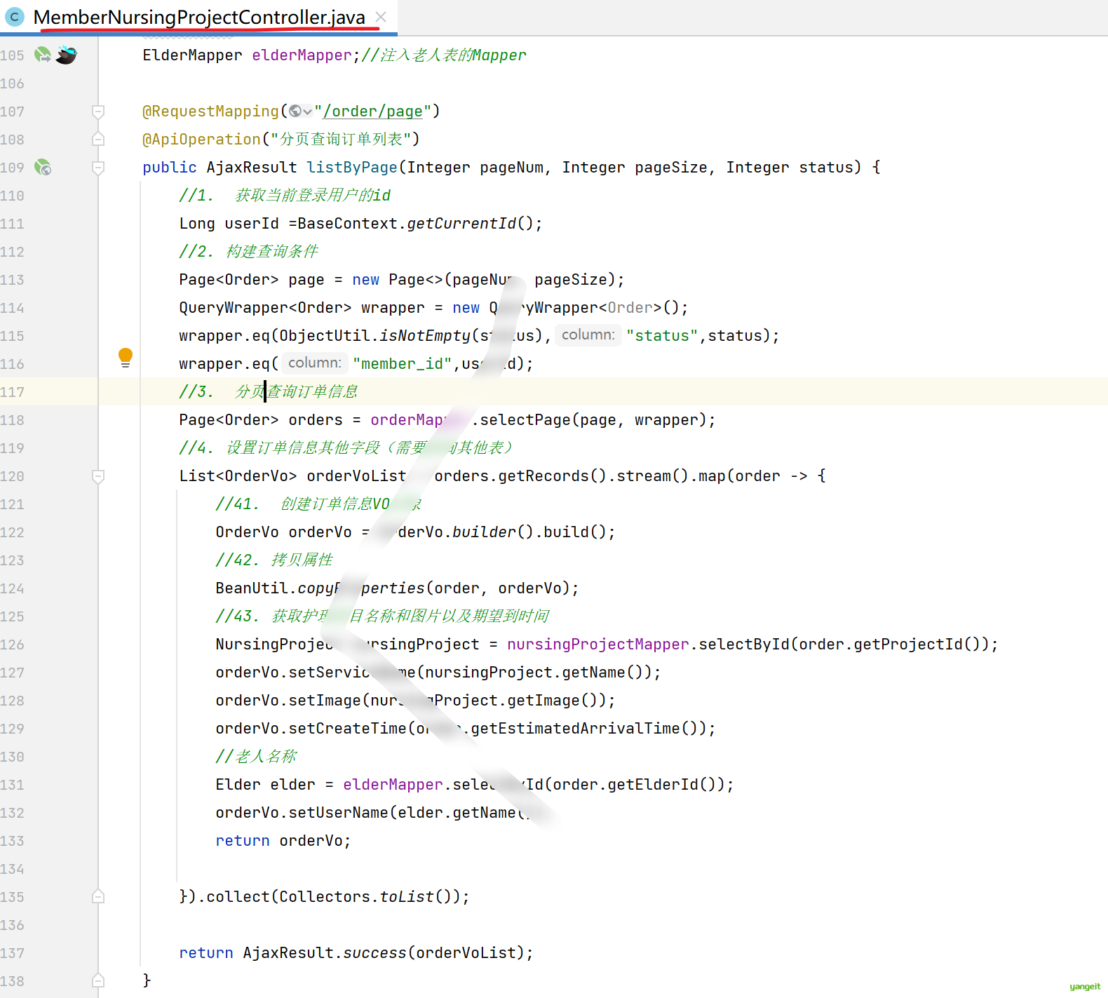Click the @RequestMapping annotation
This screenshot has width=1108, height=998.
tap(210, 111)
